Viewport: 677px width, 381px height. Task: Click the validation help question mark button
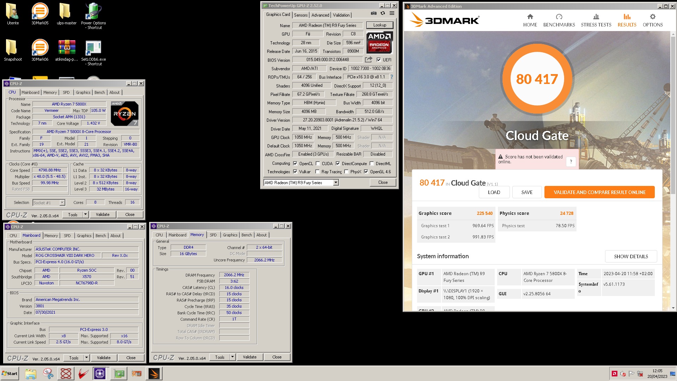click(571, 162)
